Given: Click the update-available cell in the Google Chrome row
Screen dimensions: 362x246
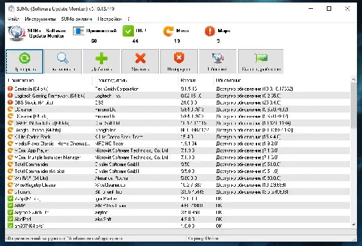Looking at the screenshot, I should click(x=255, y=130).
